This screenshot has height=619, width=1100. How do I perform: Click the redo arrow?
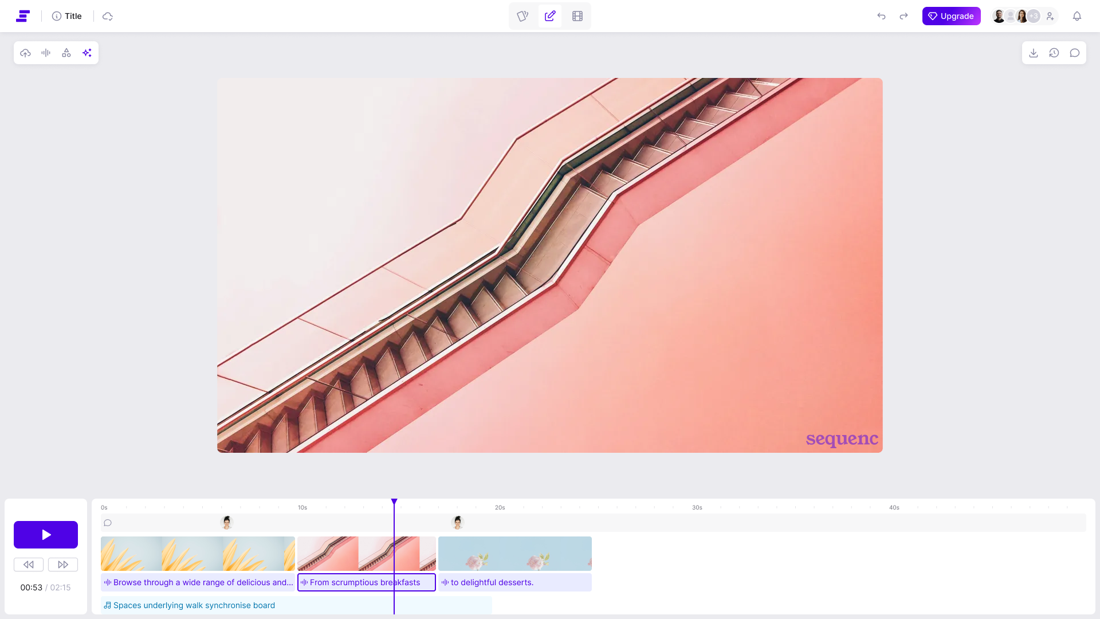pyautogui.click(x=903, y=16)
